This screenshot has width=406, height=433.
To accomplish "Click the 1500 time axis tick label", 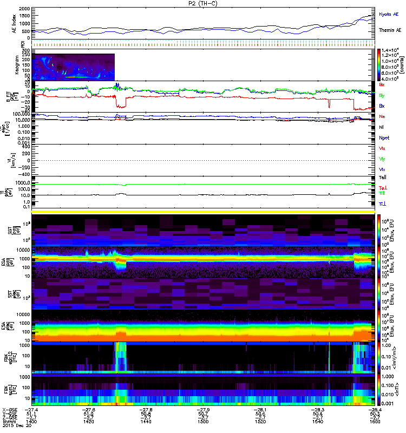I will coord(204,423).
